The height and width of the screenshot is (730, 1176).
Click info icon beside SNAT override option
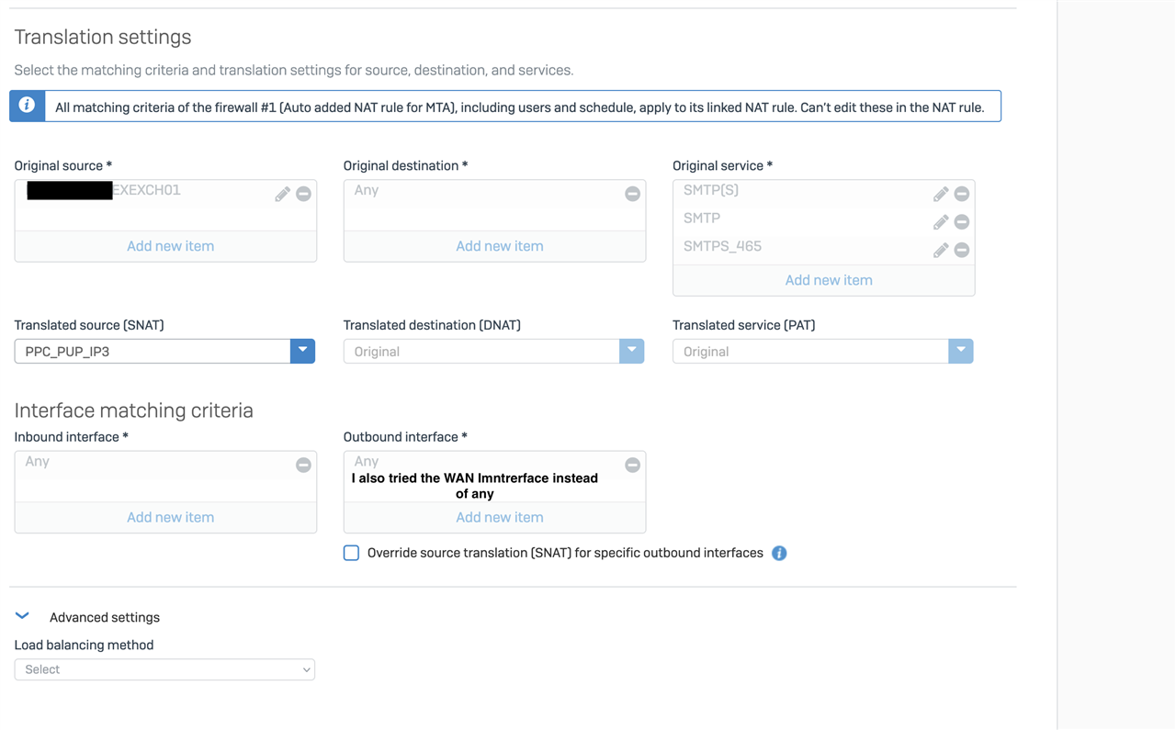pyautogui.click(x=779, y=553)
